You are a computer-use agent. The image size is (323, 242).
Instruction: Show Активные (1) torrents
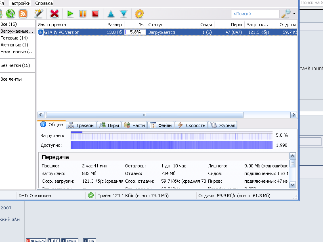point(14,45)
